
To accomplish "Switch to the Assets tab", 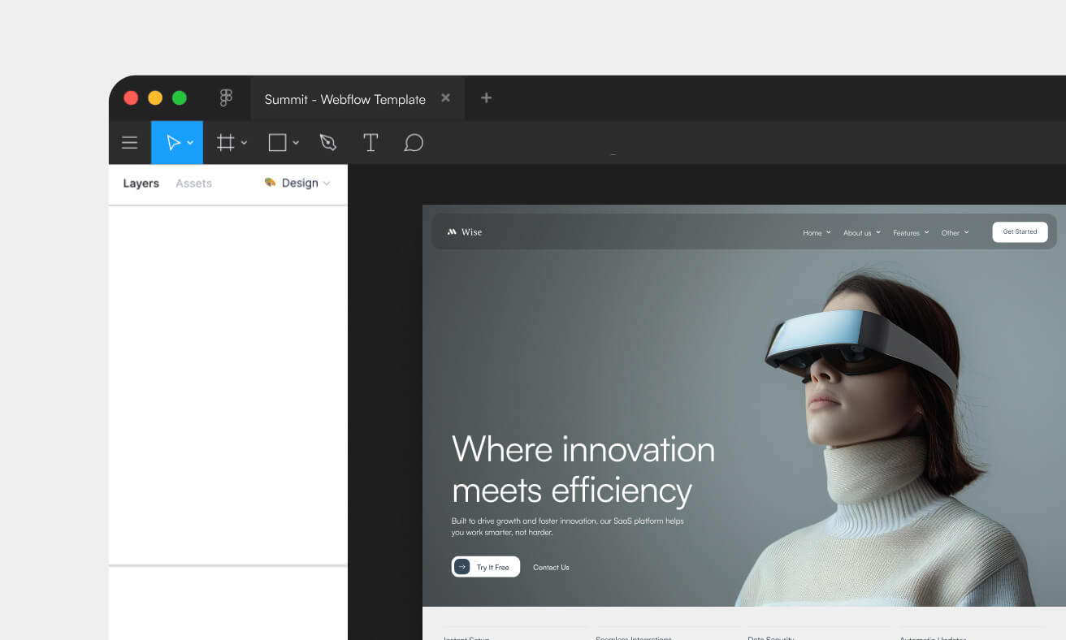I will (x=193, y=183).
